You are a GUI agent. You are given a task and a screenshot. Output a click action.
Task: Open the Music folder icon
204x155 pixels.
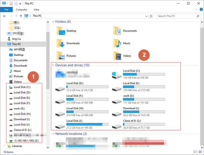point(117,43)
